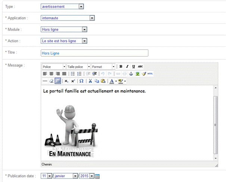Click the redo arrow icon
The width and height of the screenshot is (226, 182).
click(x=109, y=74)
